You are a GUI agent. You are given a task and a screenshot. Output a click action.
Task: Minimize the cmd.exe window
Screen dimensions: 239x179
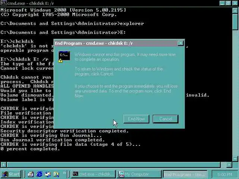point(222,3)
